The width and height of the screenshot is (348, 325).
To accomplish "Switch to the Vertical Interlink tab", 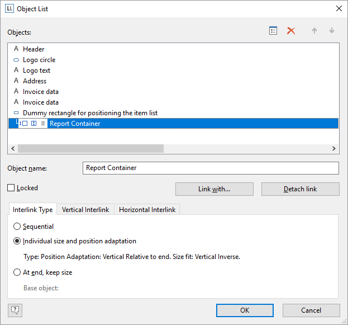I will pyautogui.click(x=85, y=210).
